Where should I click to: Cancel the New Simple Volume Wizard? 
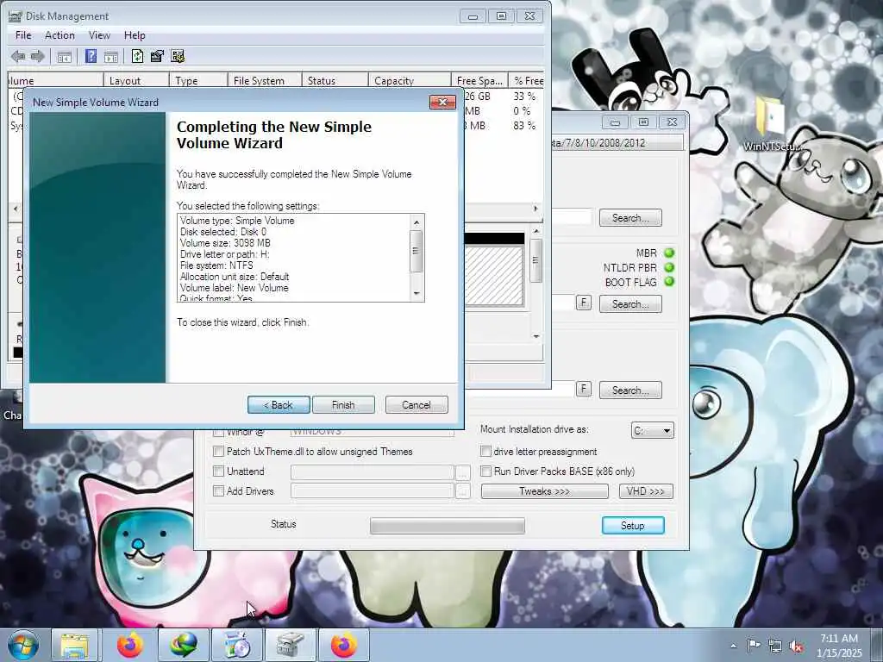coord(416,405)
